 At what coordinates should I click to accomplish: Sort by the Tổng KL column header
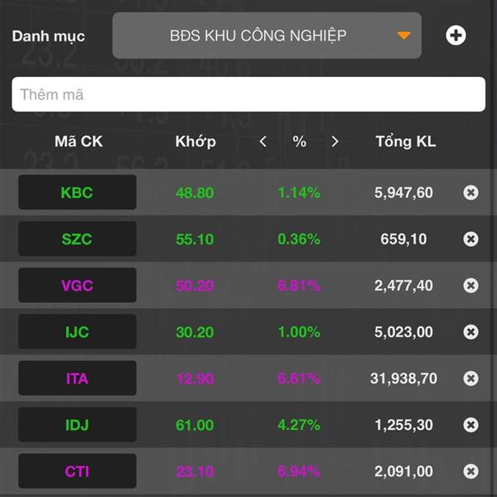click(x=405, y=142)
